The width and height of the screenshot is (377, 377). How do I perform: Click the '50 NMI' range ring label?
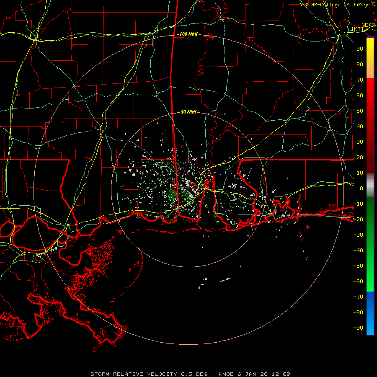tap(188, 112)
